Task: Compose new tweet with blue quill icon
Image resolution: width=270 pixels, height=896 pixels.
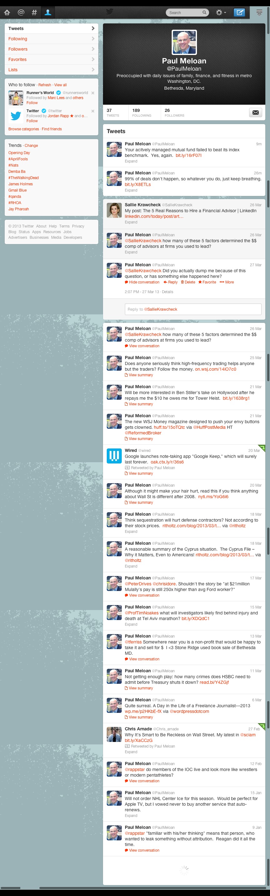Action: coord(239,13)
